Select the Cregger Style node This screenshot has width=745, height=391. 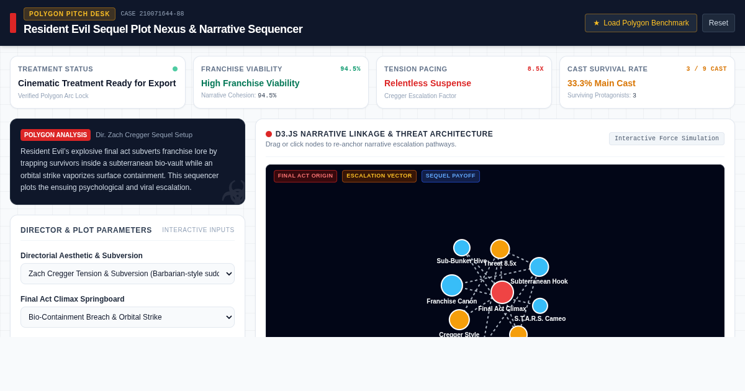[459, 320]
